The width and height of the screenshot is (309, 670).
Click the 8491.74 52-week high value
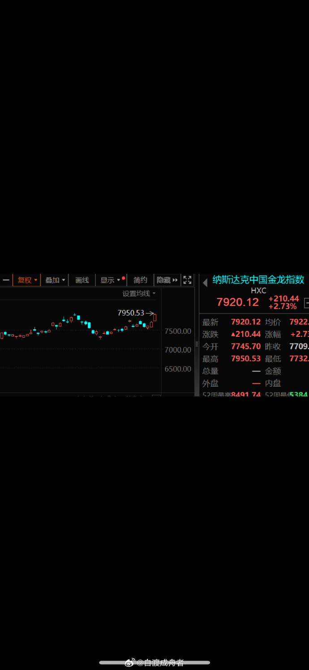tap(245, 395)
